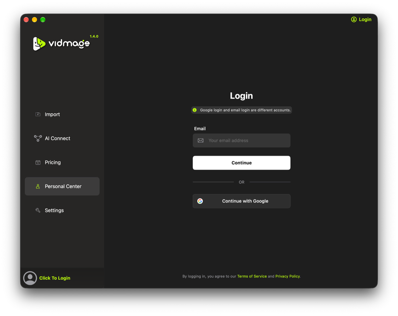Close the window with red button
The width and height of the screenshot is (398, 316).
(x=26, y=19)
